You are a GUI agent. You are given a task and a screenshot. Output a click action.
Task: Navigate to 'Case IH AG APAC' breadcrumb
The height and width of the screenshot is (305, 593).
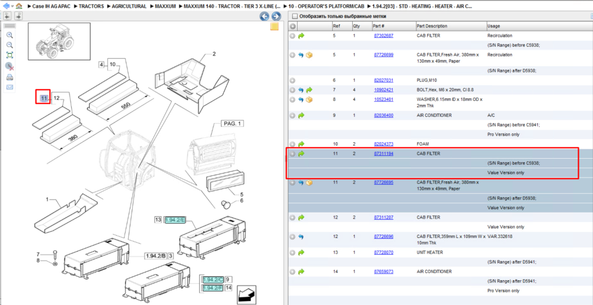51,7
